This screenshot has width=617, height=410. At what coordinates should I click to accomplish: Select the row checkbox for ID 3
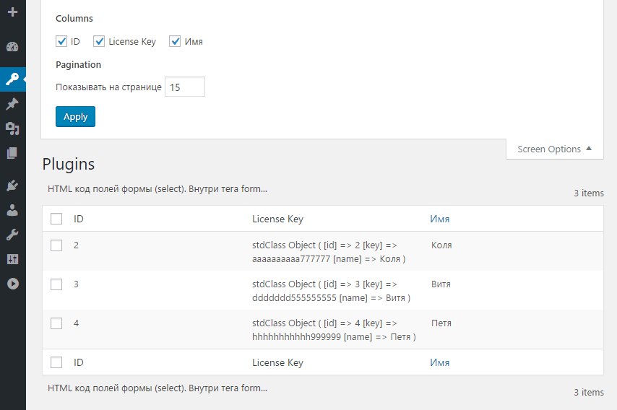pyautogui.click(x=56, y=284)
